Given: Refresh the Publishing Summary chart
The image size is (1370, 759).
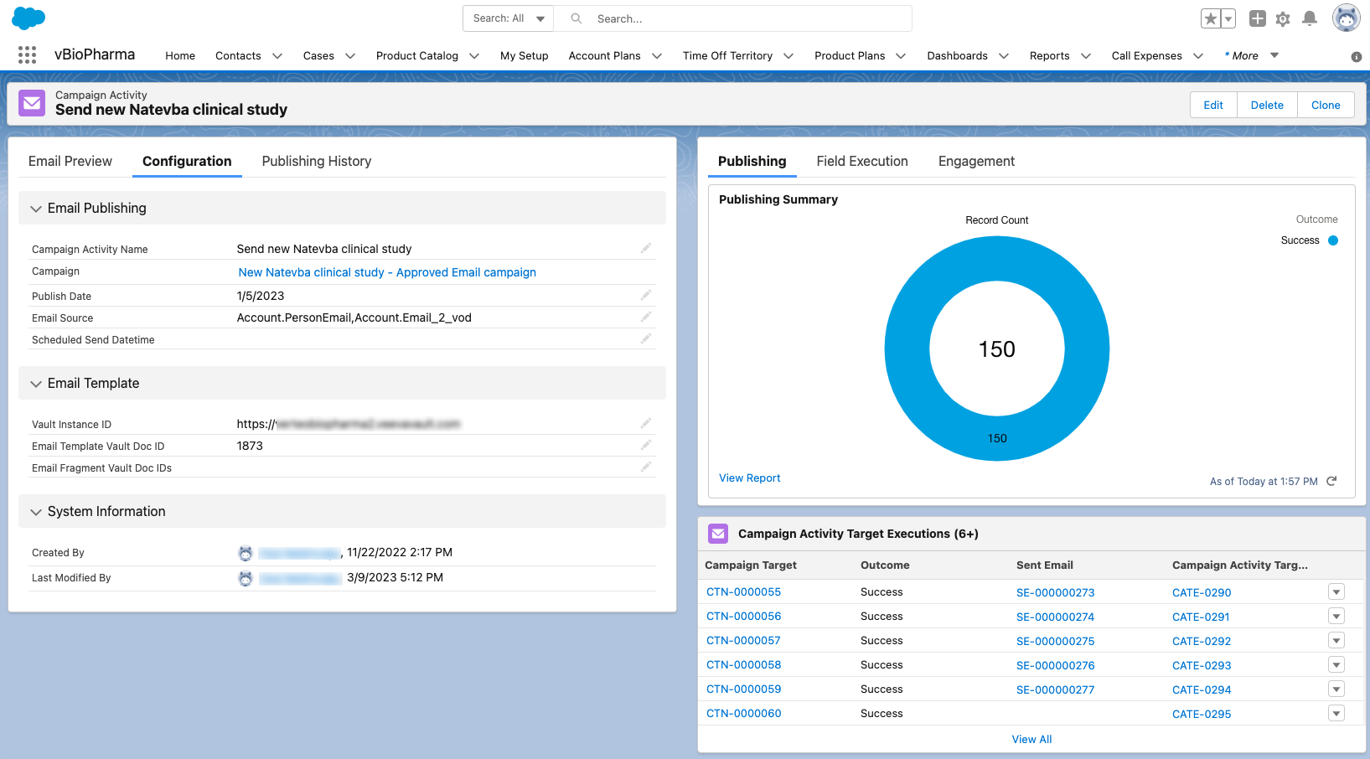Looking at the screenshot, I should click(x=1331, y=481).
